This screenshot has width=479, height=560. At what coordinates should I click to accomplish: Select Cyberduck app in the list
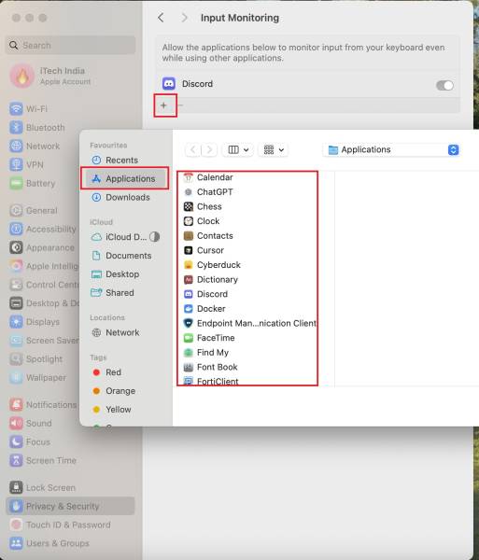(212, 265)
